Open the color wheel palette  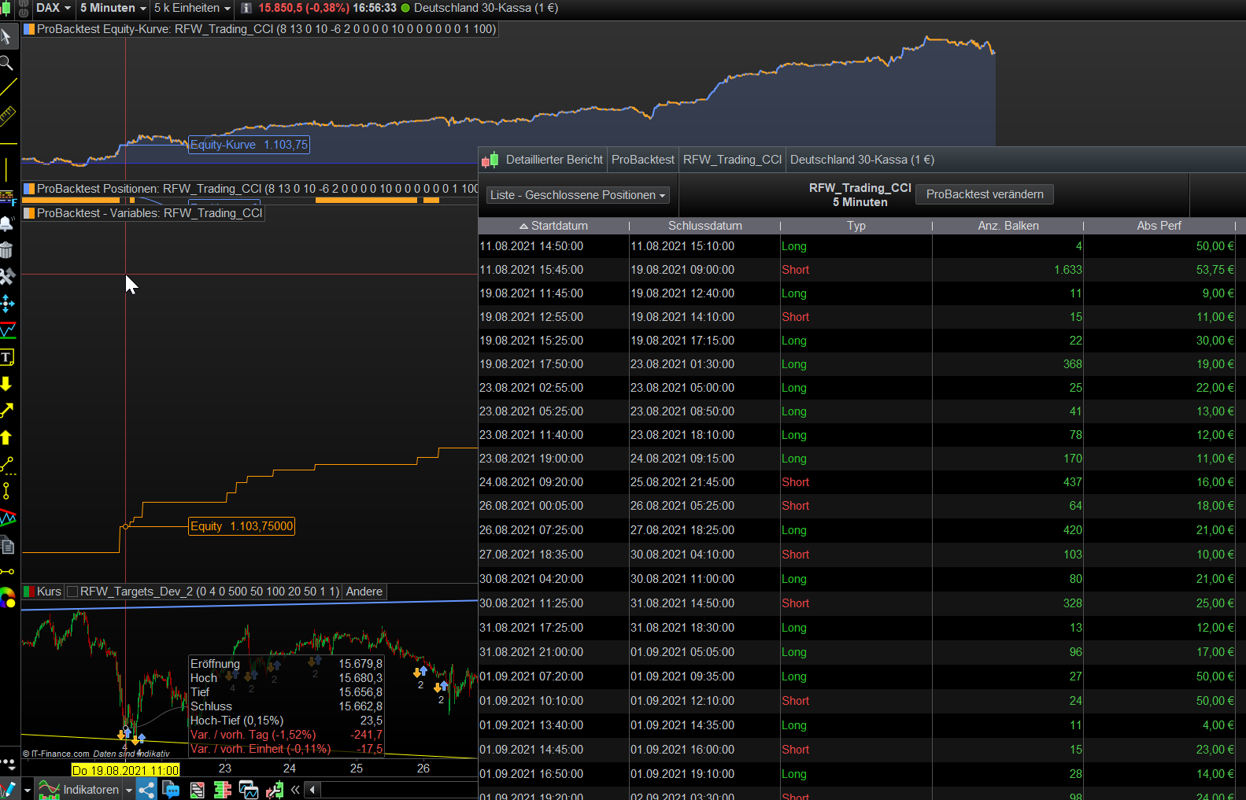[7, 599]
